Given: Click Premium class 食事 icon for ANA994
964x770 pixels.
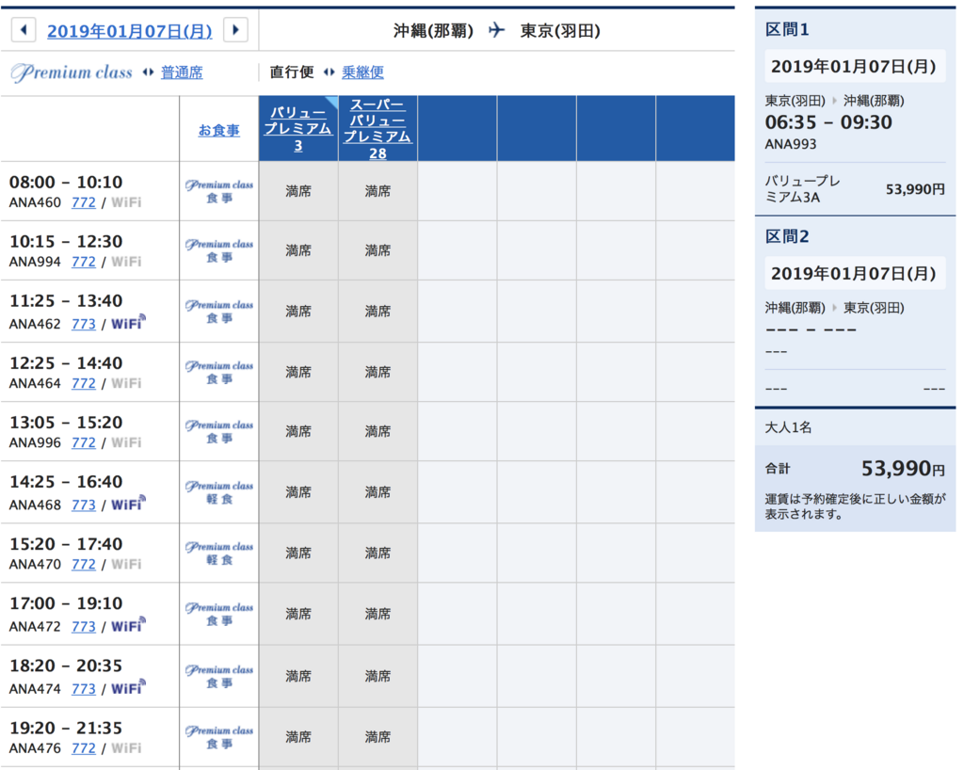Looking at the screenshot, I should [x=218, y=250].
